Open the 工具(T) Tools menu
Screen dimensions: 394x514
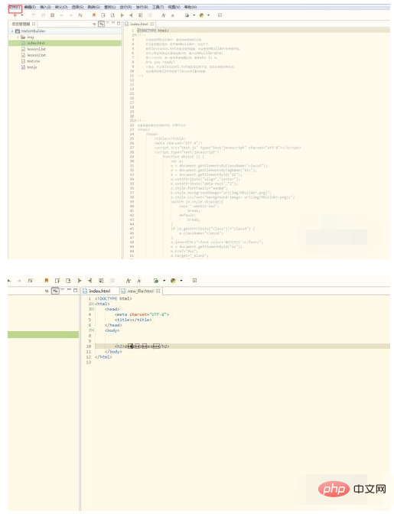click(x=158, y=7)
